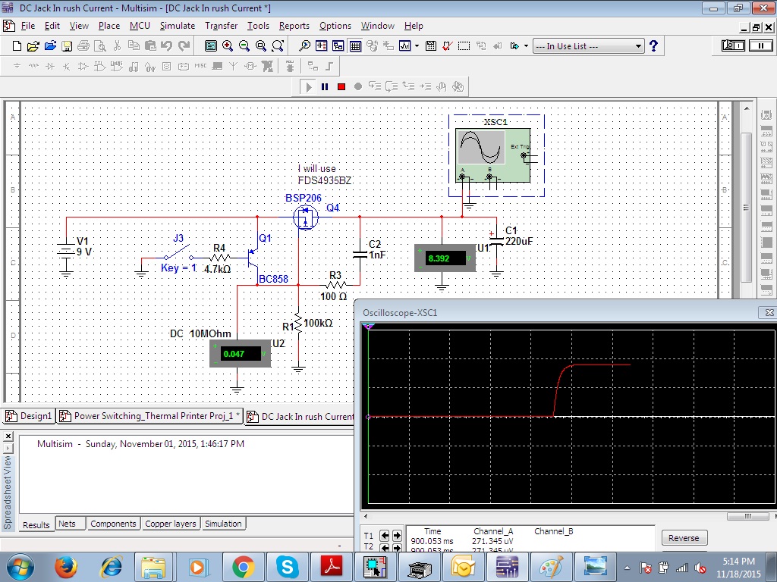The width and height of the screenshot is (777, 582).
Task: Open file using yellow folder icon
Action: tap(33, 46)
